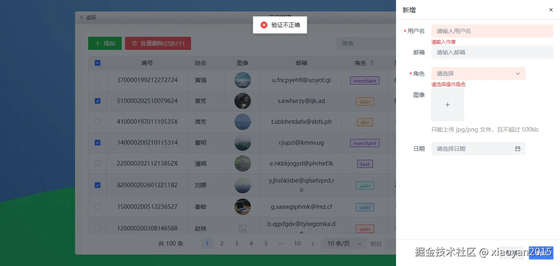Click 刘娜's avatar thumbnail
The width and height of the screenshot is (560, 266).
click(x=243, y=185)
